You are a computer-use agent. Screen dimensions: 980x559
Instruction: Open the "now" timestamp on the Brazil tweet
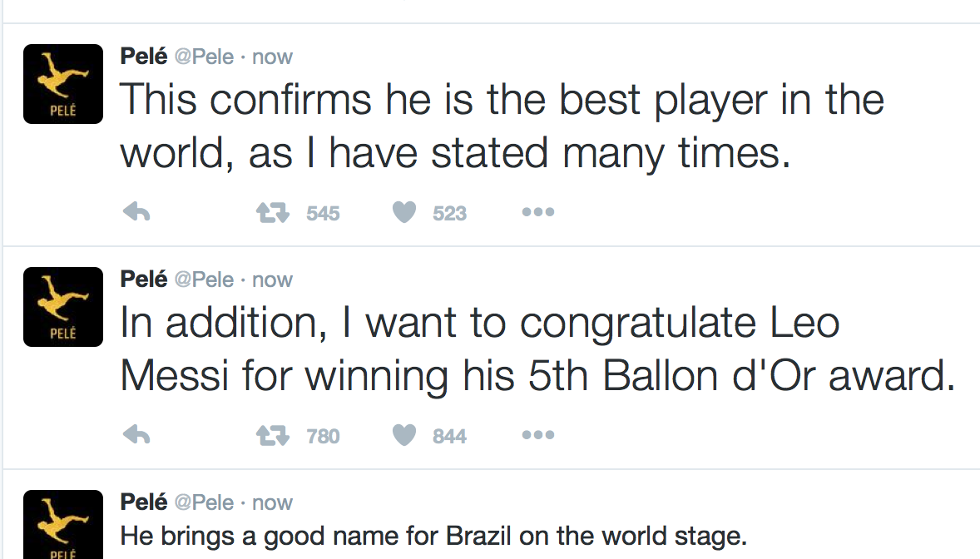(272, 502)
